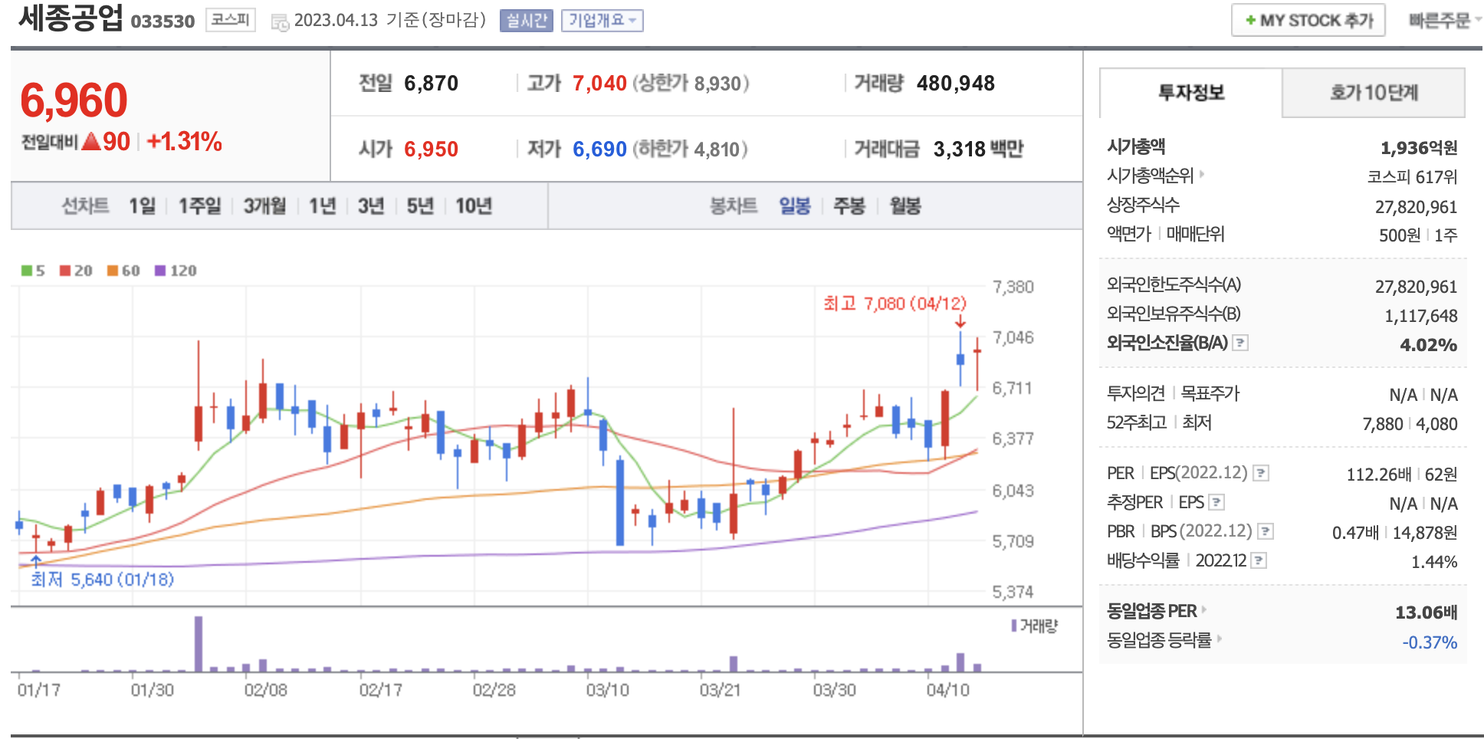Expand the 빠른주문 quick order menu
The width and height of the screenshot is (1484, 739).
coord(1443,21)
